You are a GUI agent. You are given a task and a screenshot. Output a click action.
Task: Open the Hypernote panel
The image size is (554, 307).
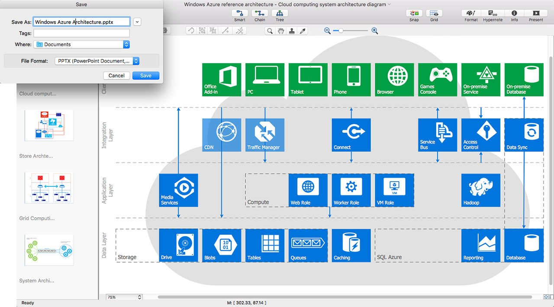pyautogui.click(x=493, y=13)
